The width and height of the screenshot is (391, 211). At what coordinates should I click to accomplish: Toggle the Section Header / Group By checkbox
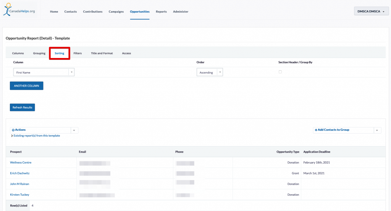tap(280, 72)
